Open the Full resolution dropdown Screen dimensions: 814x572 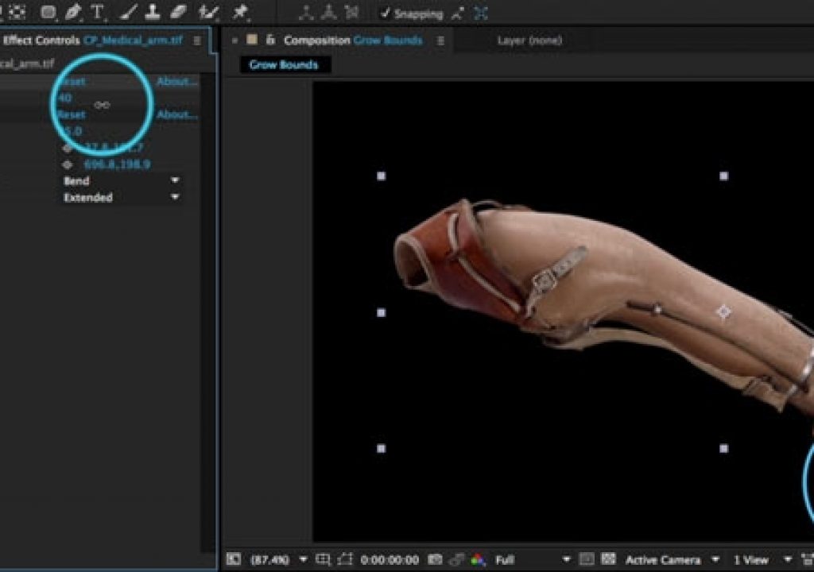[533, 559]
